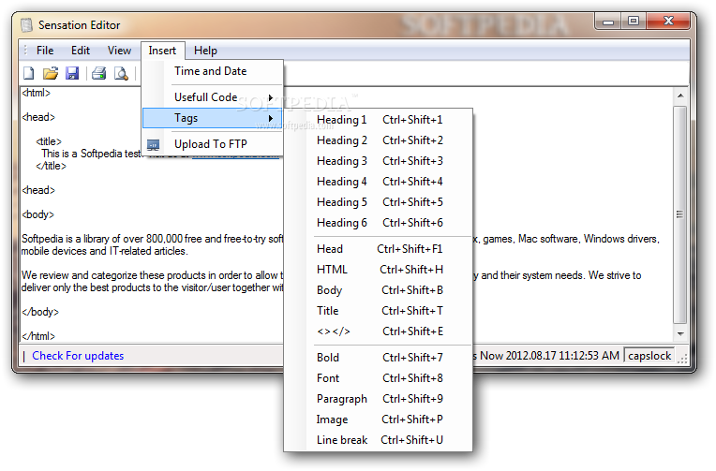
Task: Click the FTP icon beside Upload To FTP
Action: (153, 145)
